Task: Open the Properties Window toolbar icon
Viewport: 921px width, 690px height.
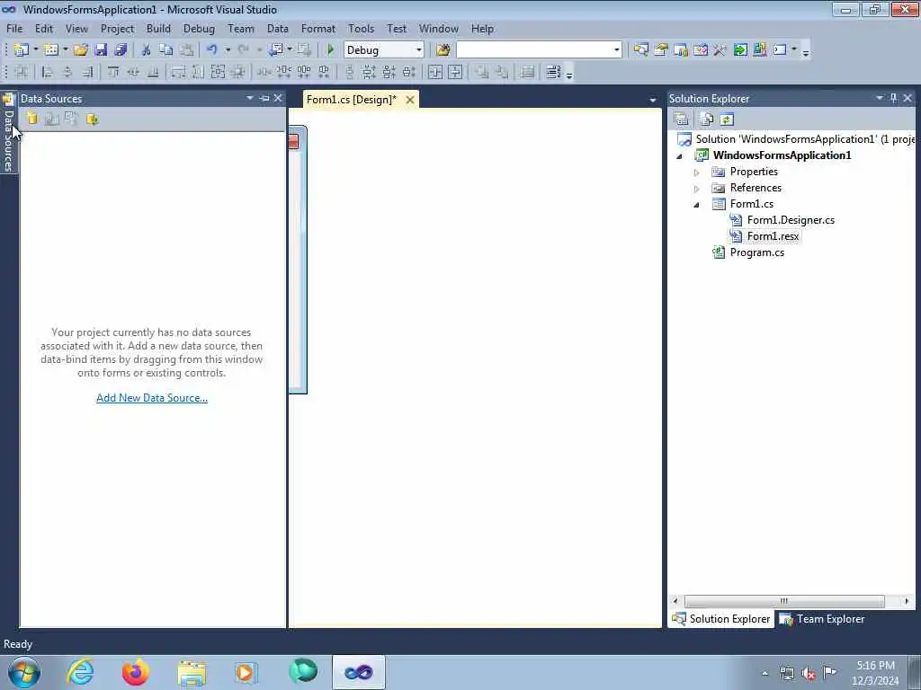Action: pos(661,50)
